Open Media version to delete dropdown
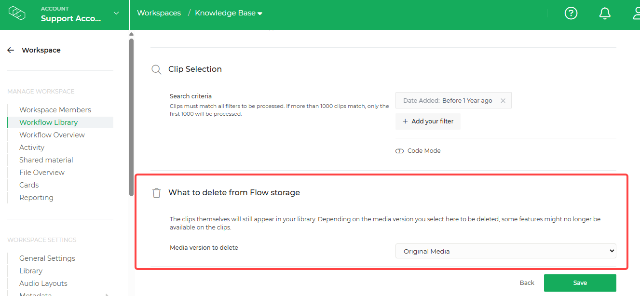 coord(505,251)
